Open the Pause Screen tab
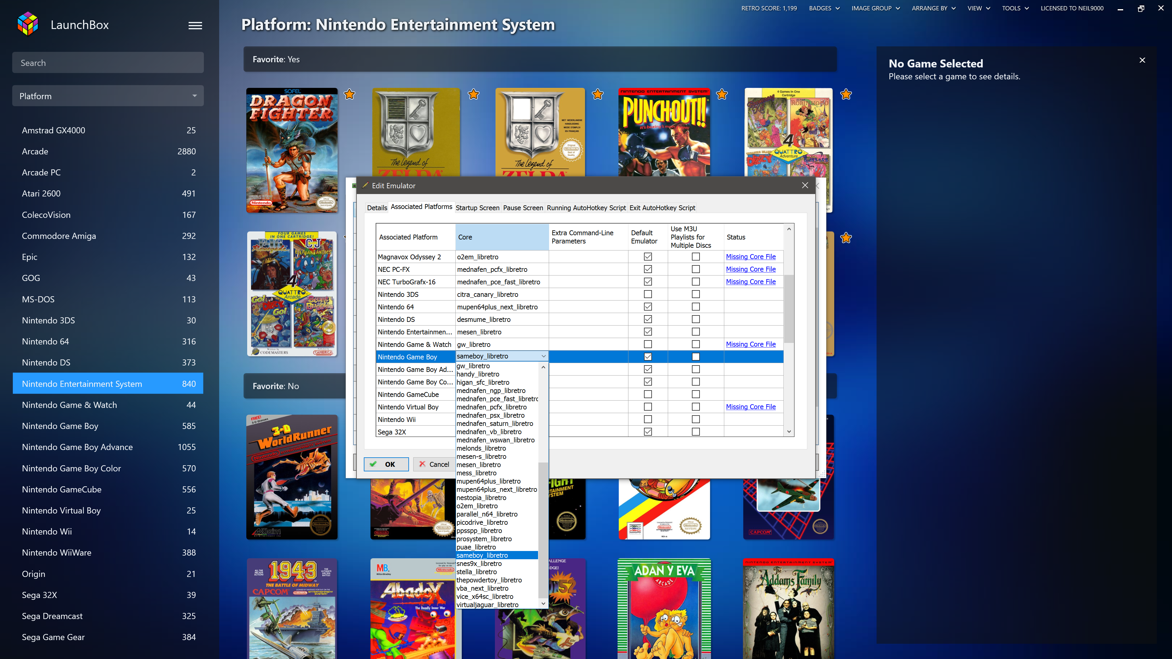The width and height of the screenshot is (1172, 659). click(x=523, y=208)
